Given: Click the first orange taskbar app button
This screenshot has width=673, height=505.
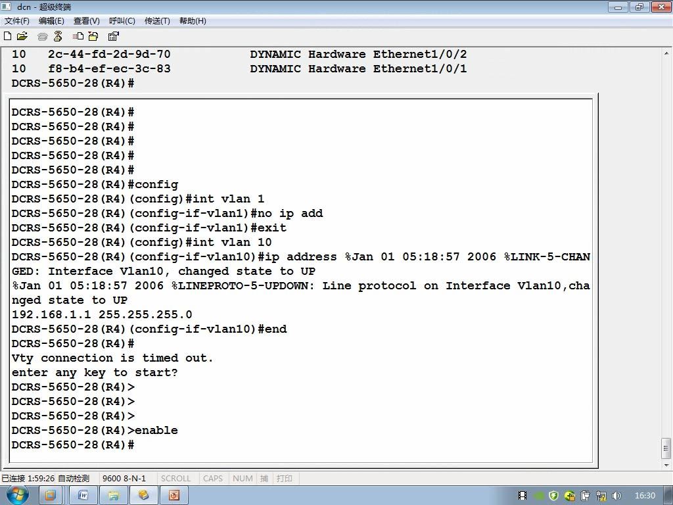Looking at the screenshot, I should [x=50, y=496].
